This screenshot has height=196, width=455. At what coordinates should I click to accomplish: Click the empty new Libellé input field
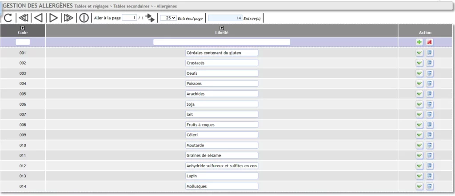click(222, 42)
